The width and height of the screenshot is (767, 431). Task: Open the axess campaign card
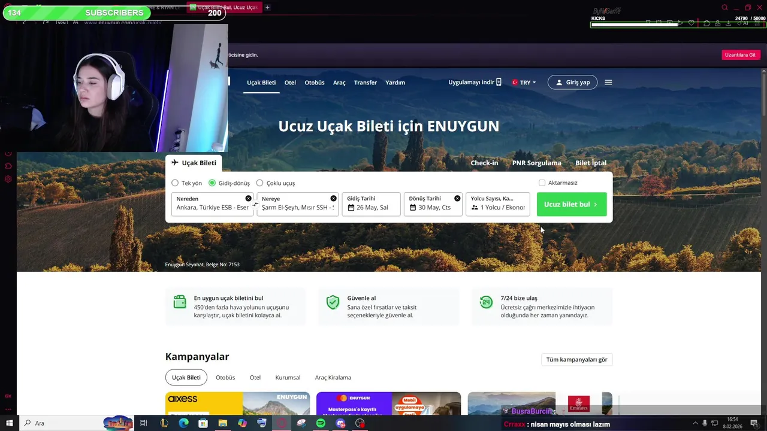237,403
